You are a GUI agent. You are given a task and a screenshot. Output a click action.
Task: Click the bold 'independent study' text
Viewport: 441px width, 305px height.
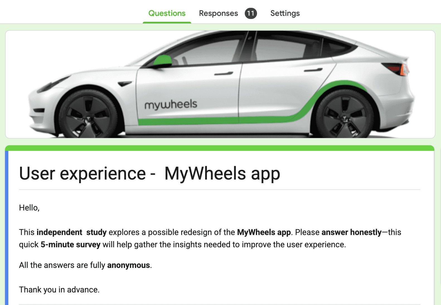[72, 232]
